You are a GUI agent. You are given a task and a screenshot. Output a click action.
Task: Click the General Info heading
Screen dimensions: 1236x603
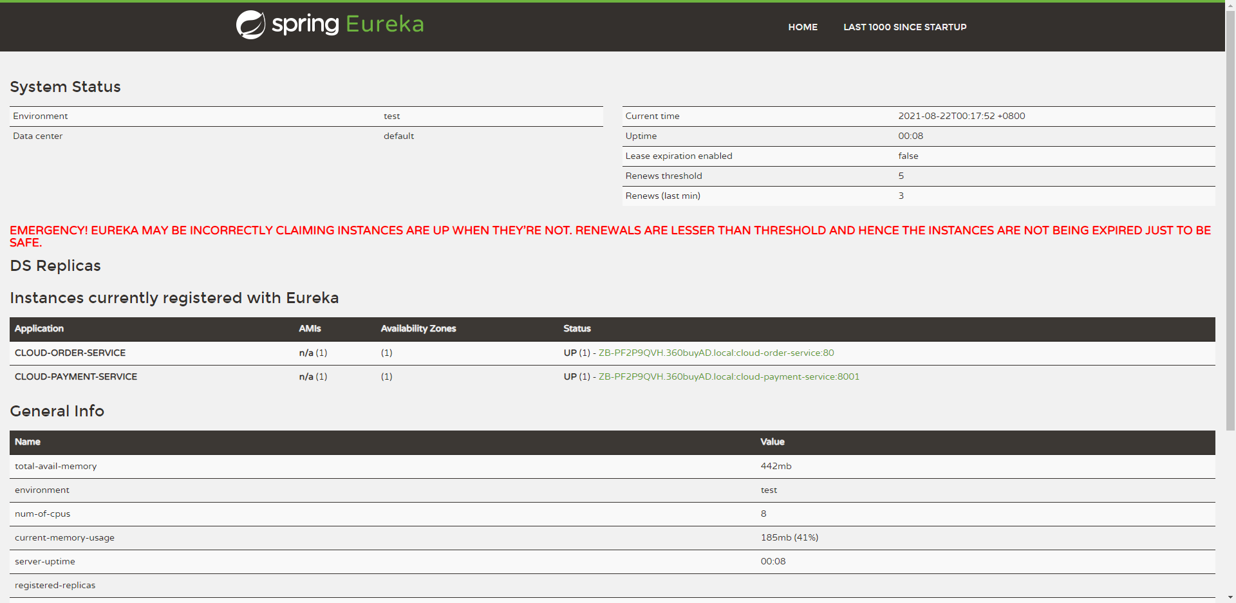pyautogui.click(x=57, y=411)
